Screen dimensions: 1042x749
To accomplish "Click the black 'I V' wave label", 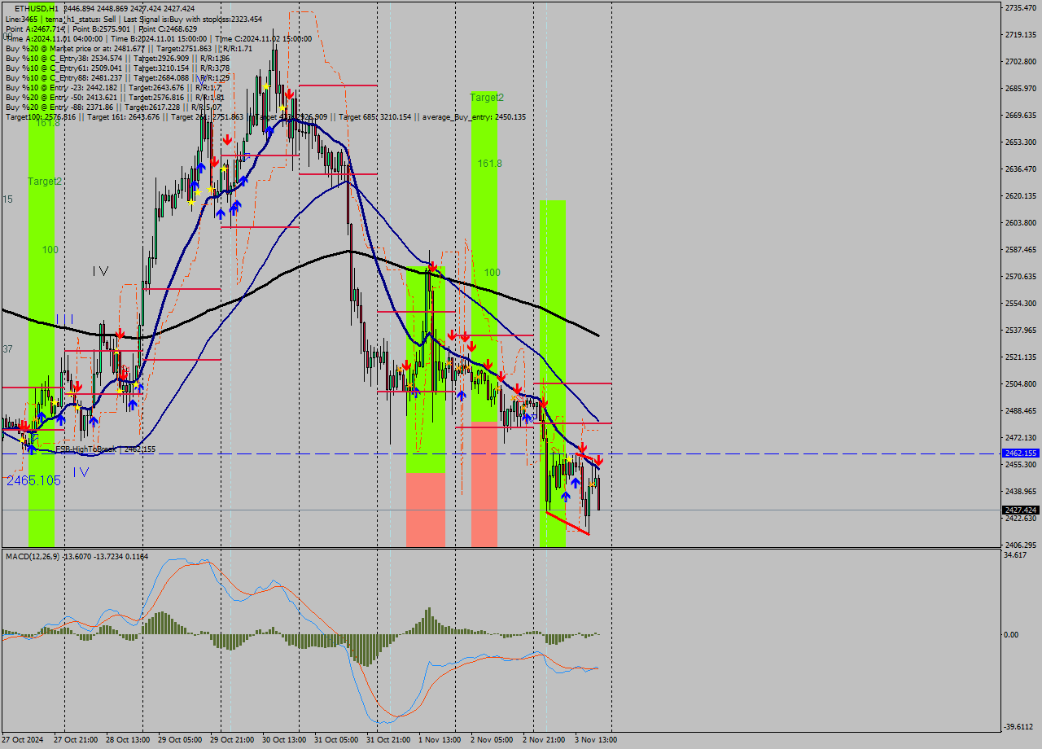I will (x=100, y=270).
